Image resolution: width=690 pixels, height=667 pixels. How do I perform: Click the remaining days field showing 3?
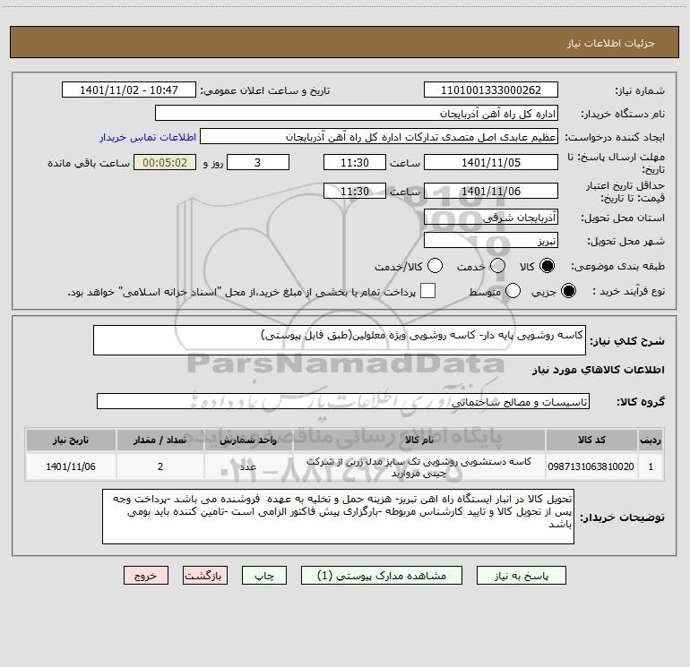pyautogui.click(x=258, y=162)
